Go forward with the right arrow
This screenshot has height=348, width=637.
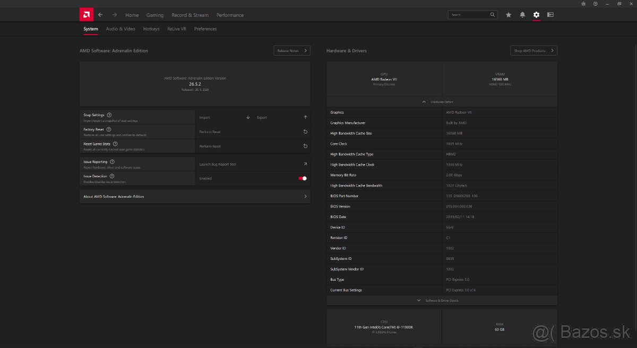(115, 15)
